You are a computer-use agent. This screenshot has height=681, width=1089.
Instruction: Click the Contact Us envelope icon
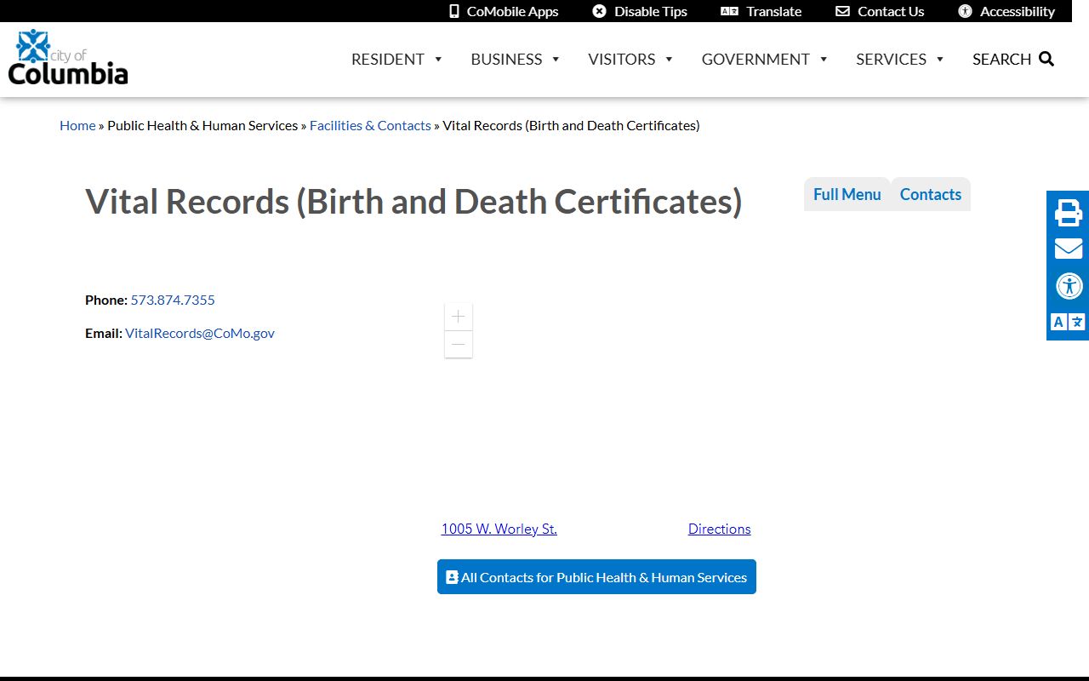pyautogui.click(x=842, y=11)
